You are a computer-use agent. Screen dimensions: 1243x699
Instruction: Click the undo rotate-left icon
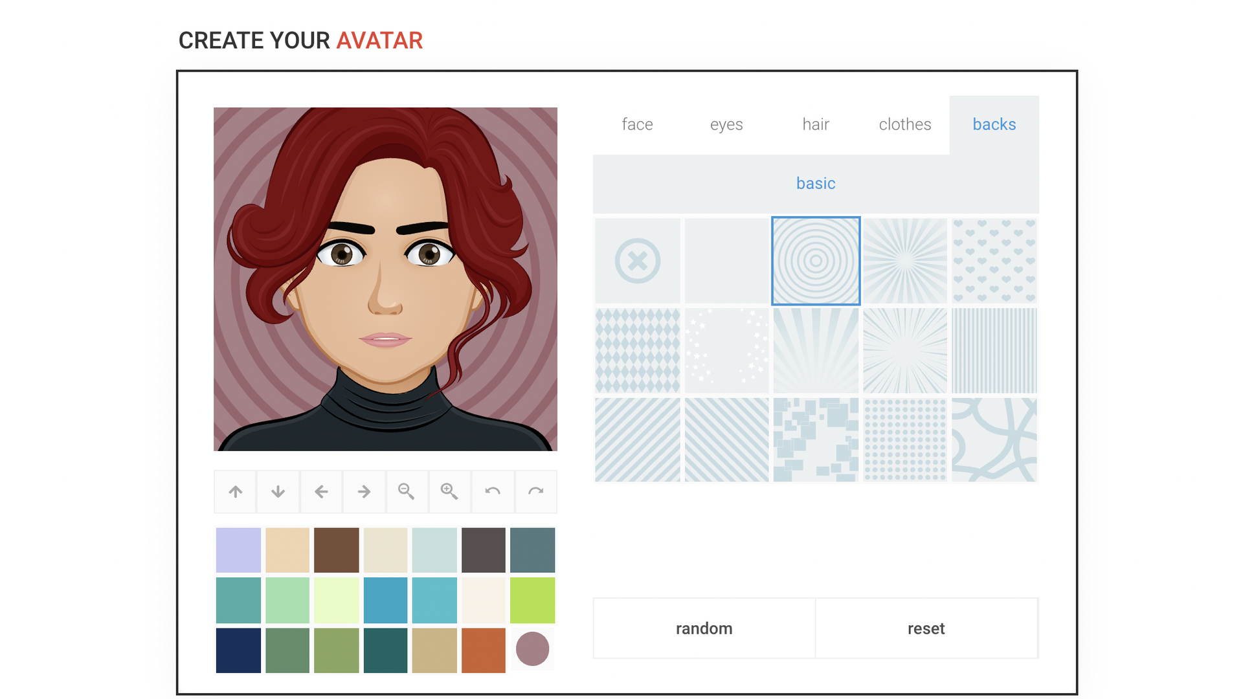coord(493,490)
